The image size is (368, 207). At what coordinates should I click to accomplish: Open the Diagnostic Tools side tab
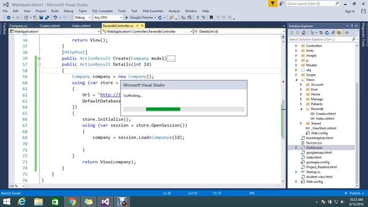(363, 34)
